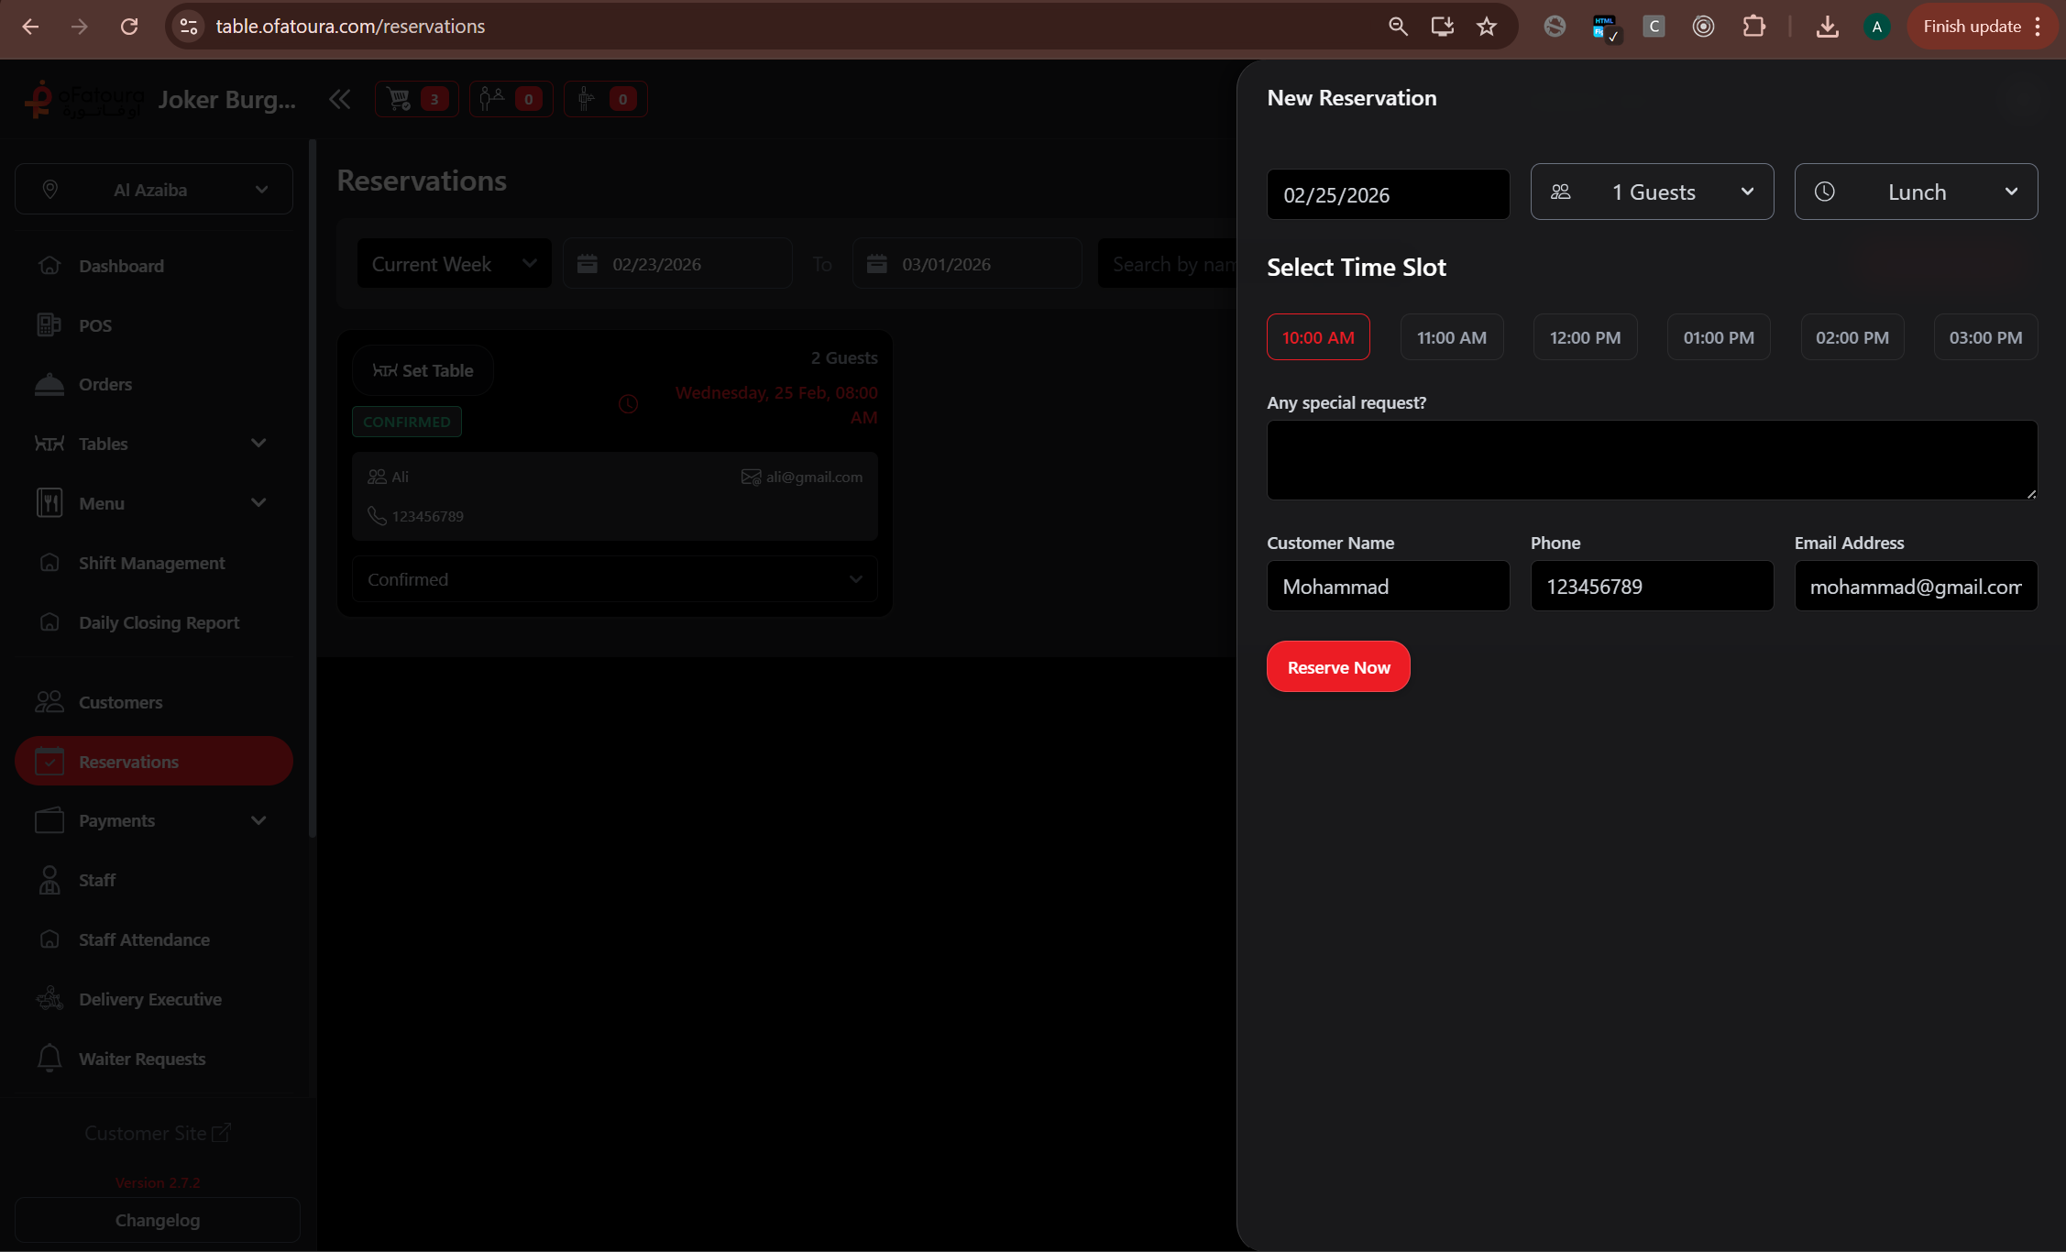This screenshot has height=1252, width=2066.
Task: Select the 11:00 AM time slot
Action: point(1451,337)
